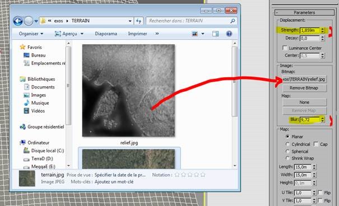Rate terrain.jpg with the fifth star

click(x=203, y=175)
